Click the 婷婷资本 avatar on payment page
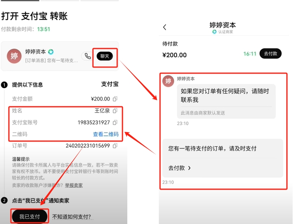This screenshot has width=293, height=224. coord(14,56)
